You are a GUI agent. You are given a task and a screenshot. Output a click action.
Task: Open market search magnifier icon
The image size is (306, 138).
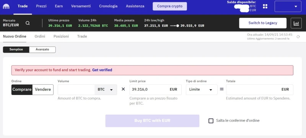click(x=28, y=23)
